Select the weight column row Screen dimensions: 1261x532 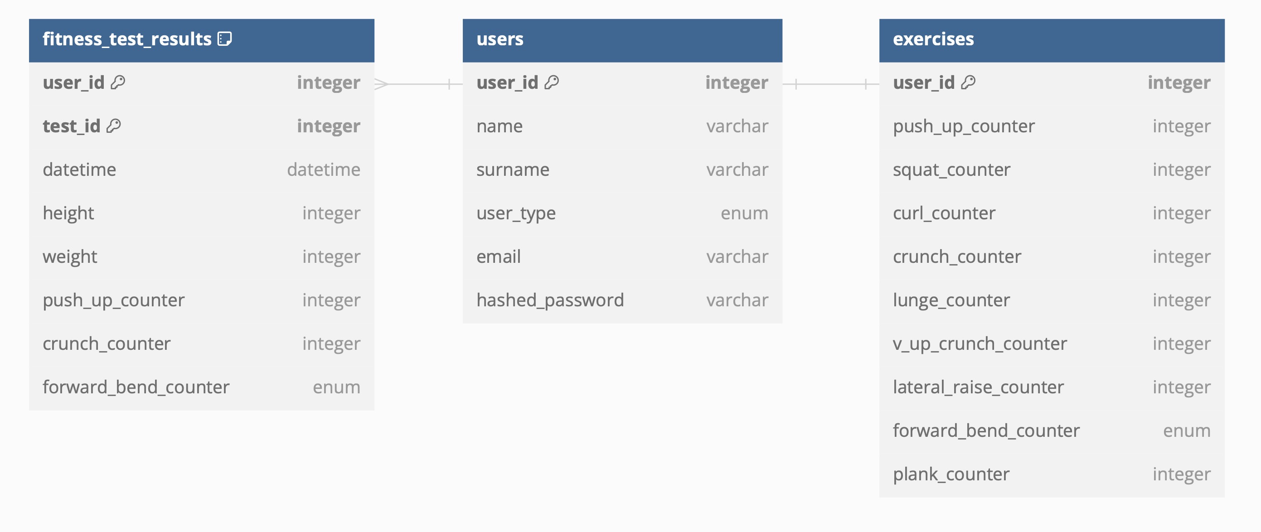201,256
